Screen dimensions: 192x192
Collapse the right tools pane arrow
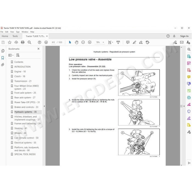tap(184, 106)
